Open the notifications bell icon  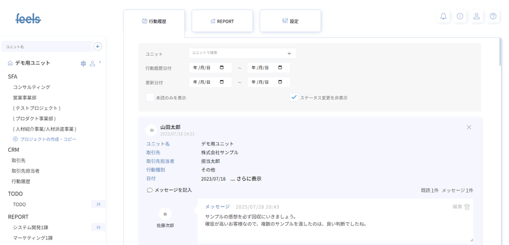tap(443, 16)
